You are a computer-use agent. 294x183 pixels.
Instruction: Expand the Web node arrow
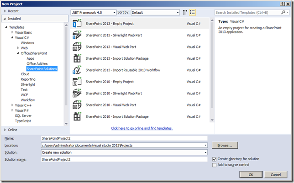click(x=18, y=48)
